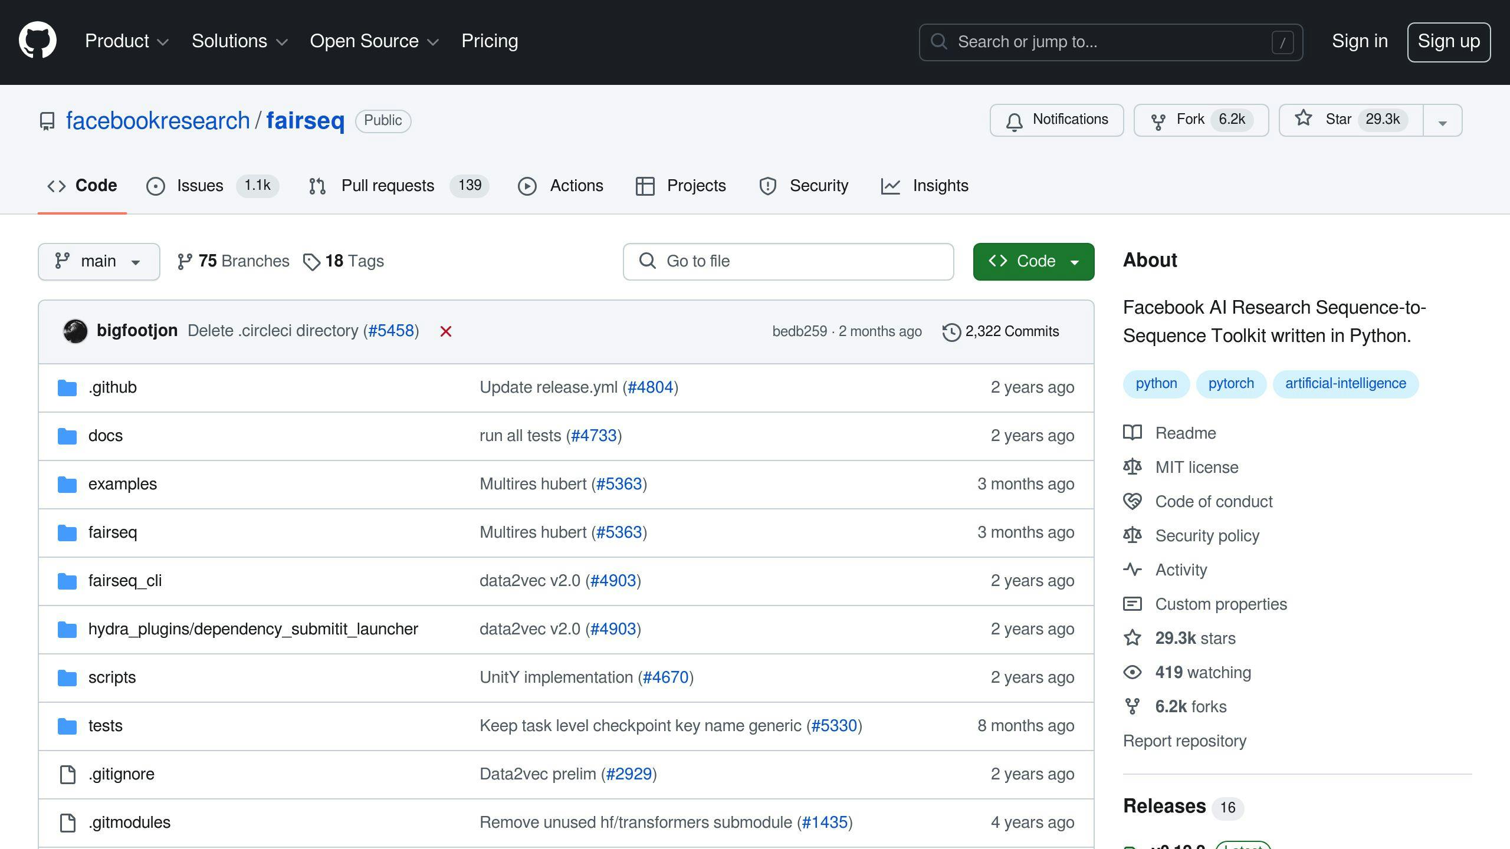
Task: Switch to the Security tab
Action: [803, 186]
